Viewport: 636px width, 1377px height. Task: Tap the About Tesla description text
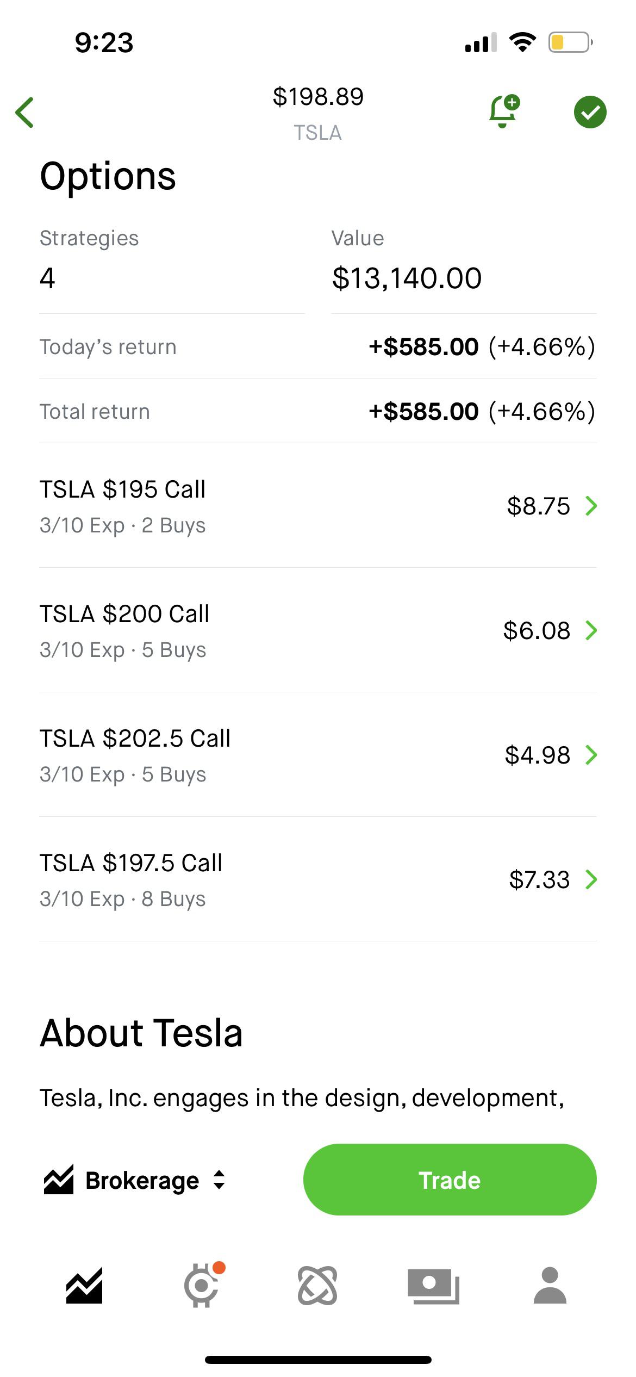302,1098
